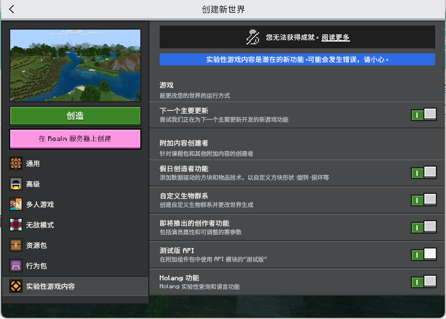Click the no-achievements trophy icon
Screen dimensions: 446x319
point(253,37)
